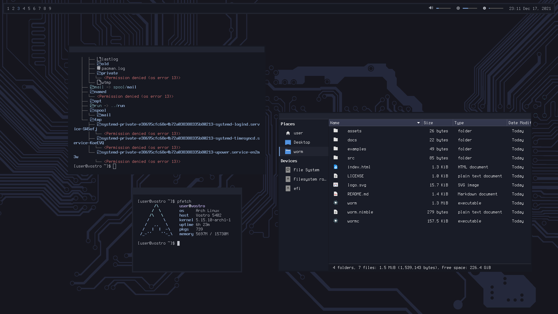
Task: Expand the src folder in file manager
Action: (351, 158)
